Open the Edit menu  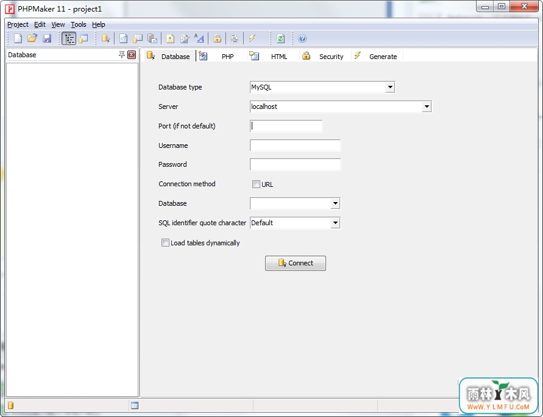click(40, 24)
